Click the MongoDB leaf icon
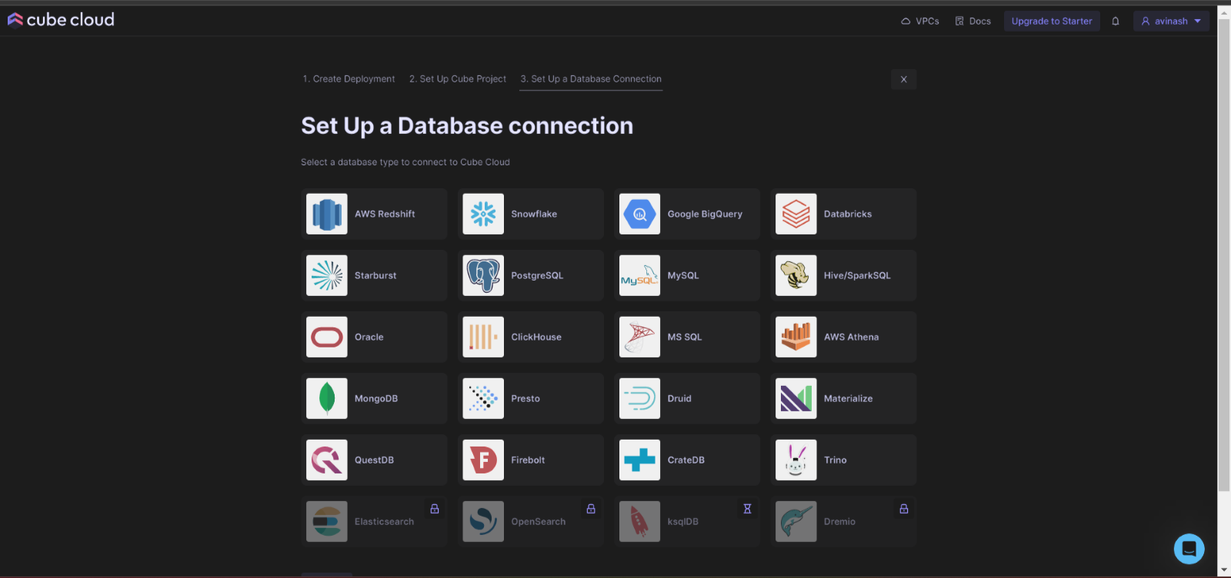This screenshot has height=578, width=1231. [x=327, y=398]
